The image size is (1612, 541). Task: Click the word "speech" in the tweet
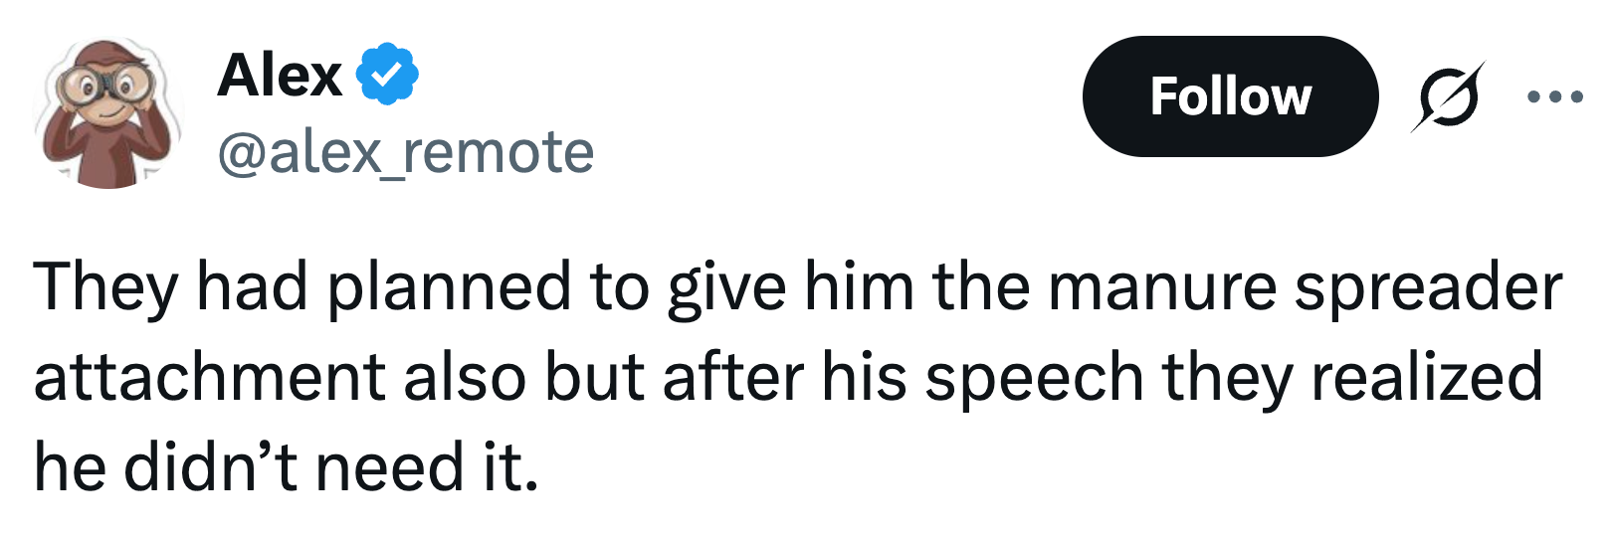[1034, 380]
